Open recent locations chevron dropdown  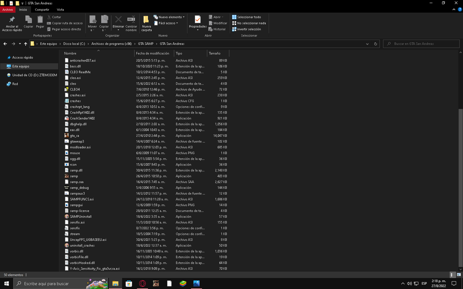[x=20, y=44]
